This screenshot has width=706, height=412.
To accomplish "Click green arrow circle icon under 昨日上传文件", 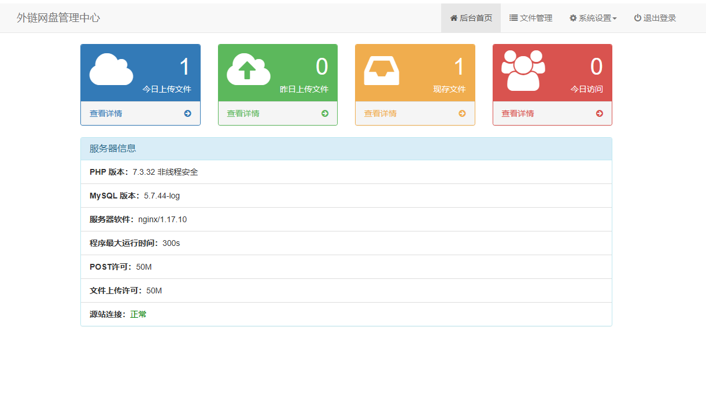I will pyautogui.click(x=325, y=113).
